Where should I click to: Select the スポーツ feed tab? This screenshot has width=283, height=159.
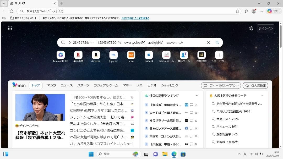tap(83, 85)
